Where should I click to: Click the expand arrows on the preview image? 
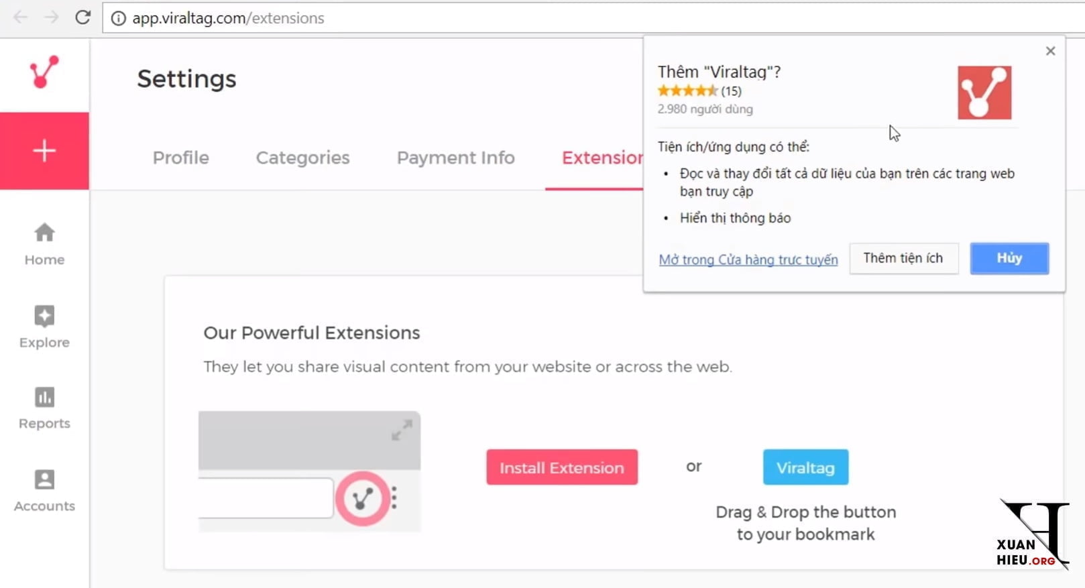(x=402, y=430)
